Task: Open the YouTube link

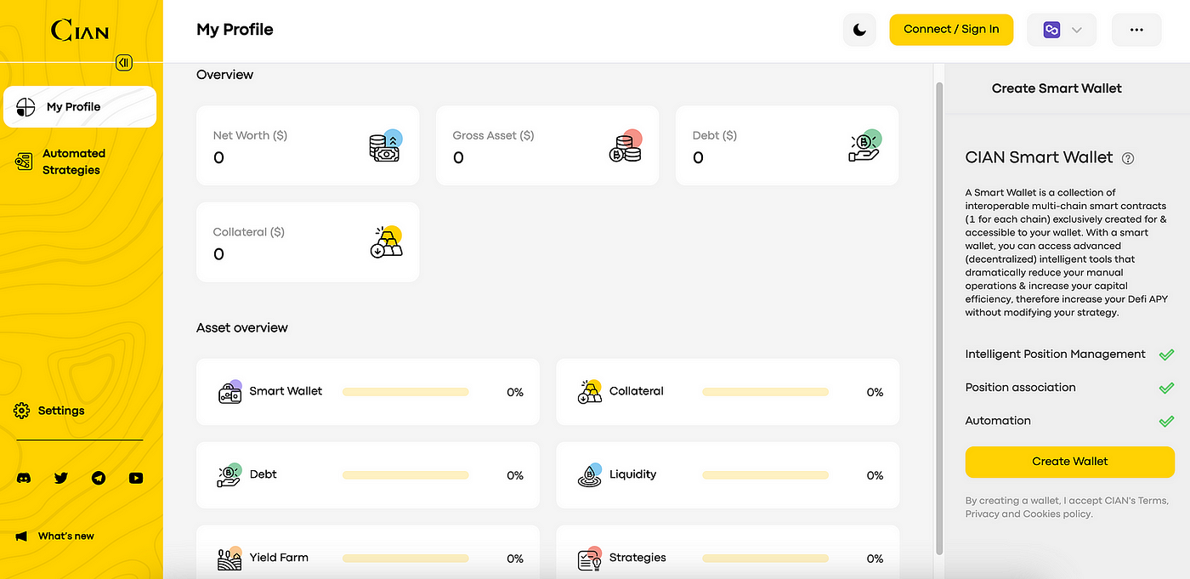Action: (136, 479)
